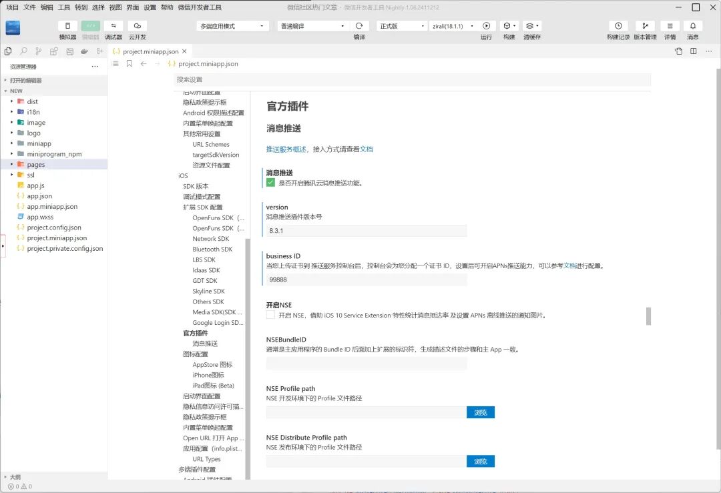Click the 编译 compile refresh icon
The width and height of the screenshot is (721, 493).
click(359, 26)
